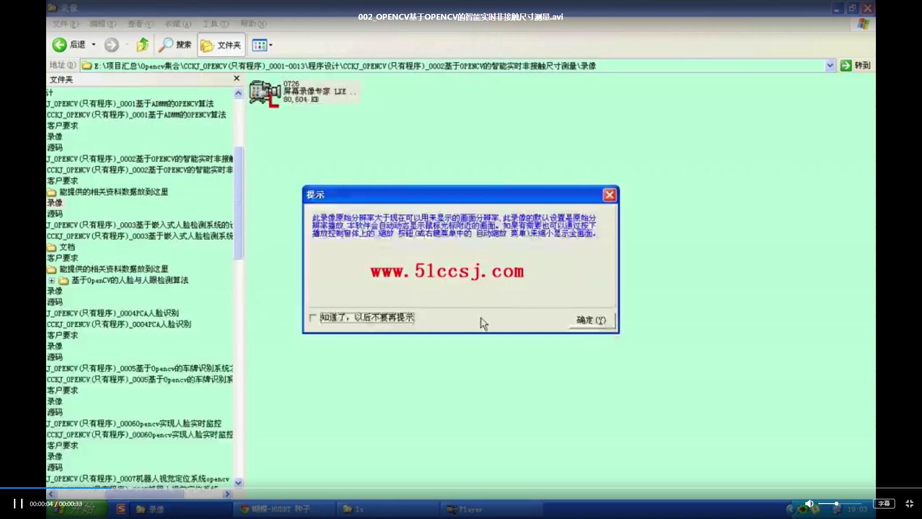Screen dimensions: 922x519
Task: Switch to 蝴蝶-HUDBT 种子 taskbar window
Action: [x=283, y=509]
